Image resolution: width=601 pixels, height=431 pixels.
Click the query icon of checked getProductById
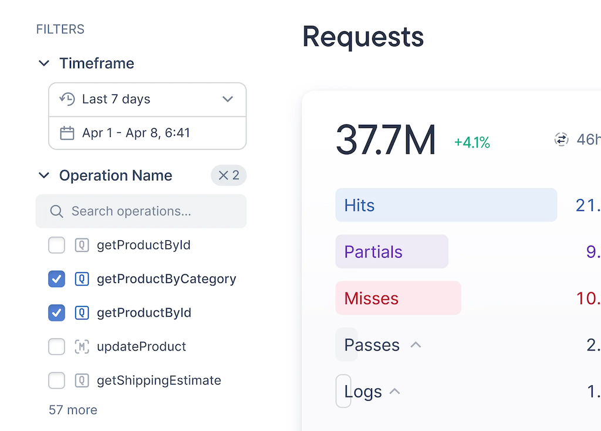click(82, 312)
